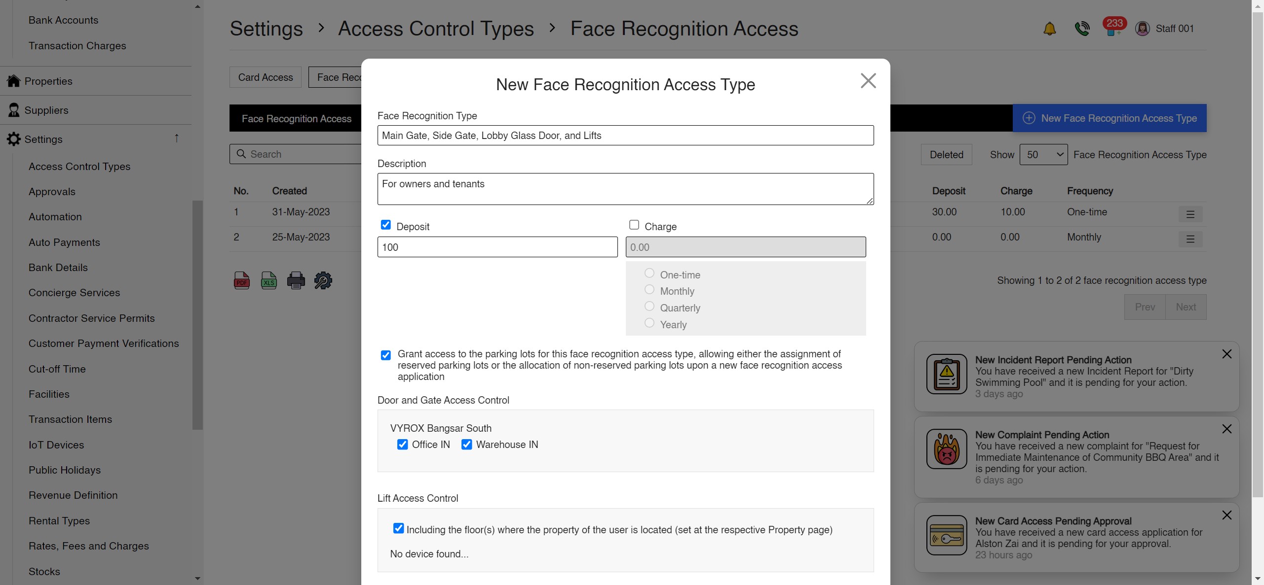The height and width of the screenshot is (585, 1264).
Task: Open the row actions hamburger menu
Action: [1191, 214]
